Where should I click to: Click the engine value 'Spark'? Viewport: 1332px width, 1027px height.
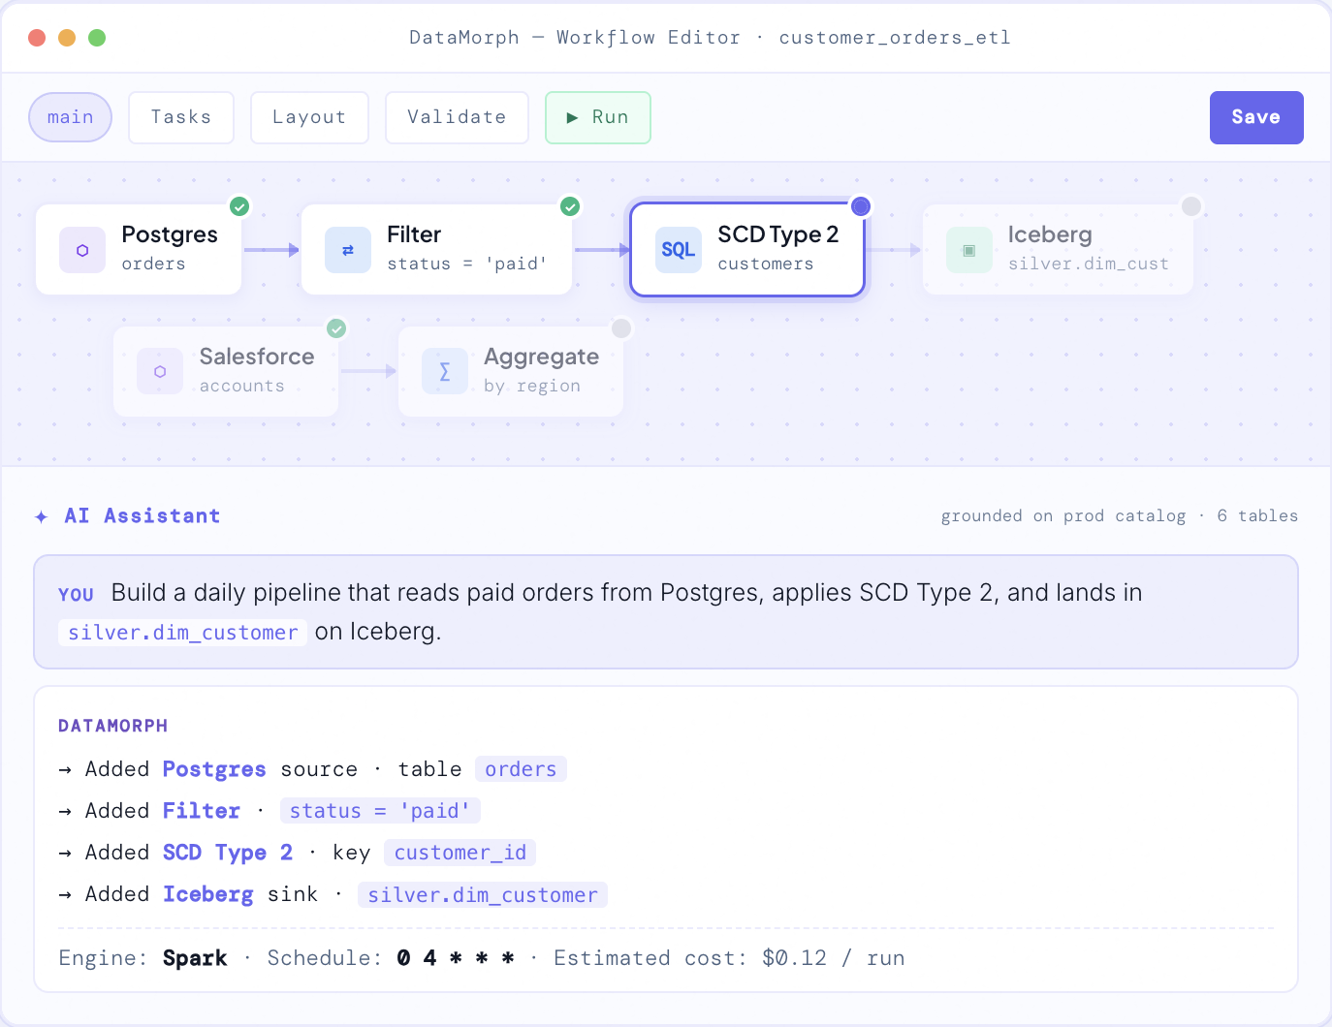coord(195,958)
